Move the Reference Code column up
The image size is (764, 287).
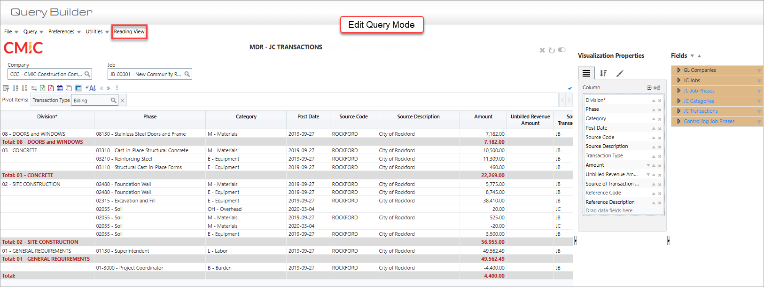pyautogui.click(x=654, y=194)
